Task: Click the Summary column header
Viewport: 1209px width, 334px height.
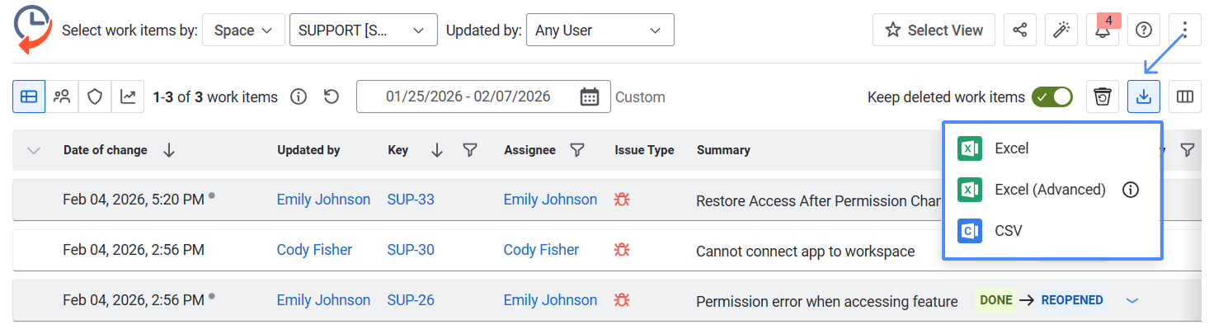Action: [723, 150]
